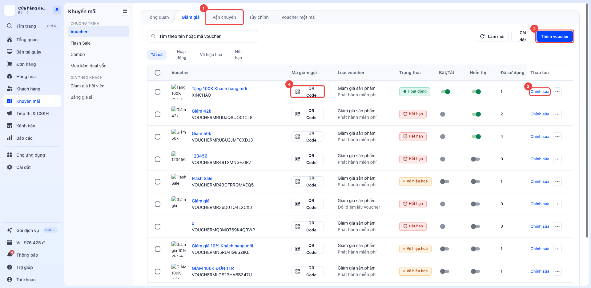
Task: Open Hàng hóa from the sidebar
Action: click(x=32, y=77)
